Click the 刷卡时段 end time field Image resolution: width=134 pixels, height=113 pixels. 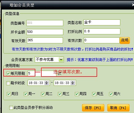click(65, 83)
